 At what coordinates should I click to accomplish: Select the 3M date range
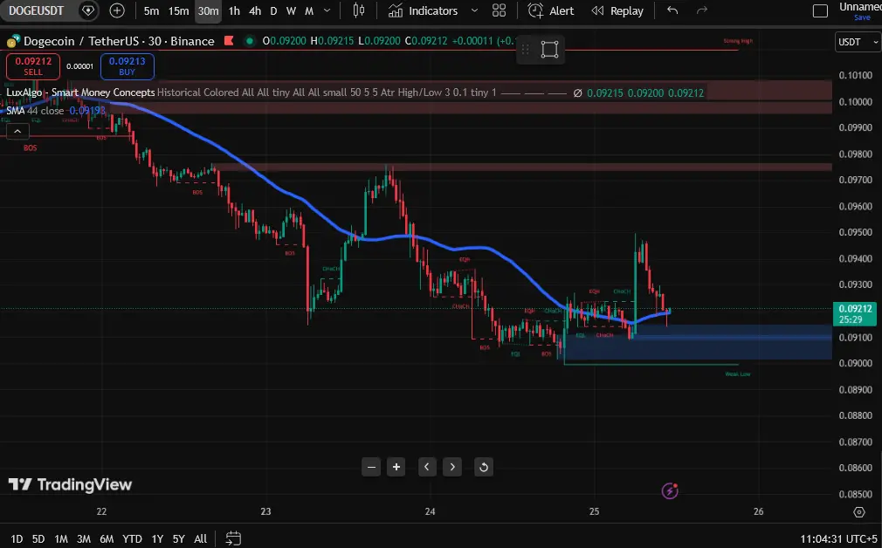[x=84, y=538]
